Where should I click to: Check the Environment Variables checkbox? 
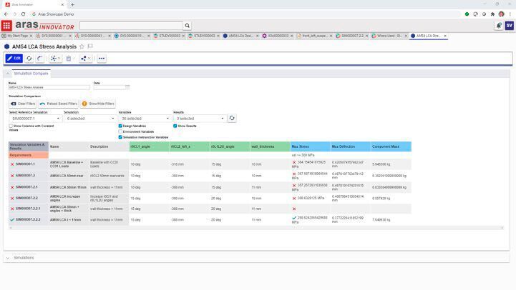[120, 131]
